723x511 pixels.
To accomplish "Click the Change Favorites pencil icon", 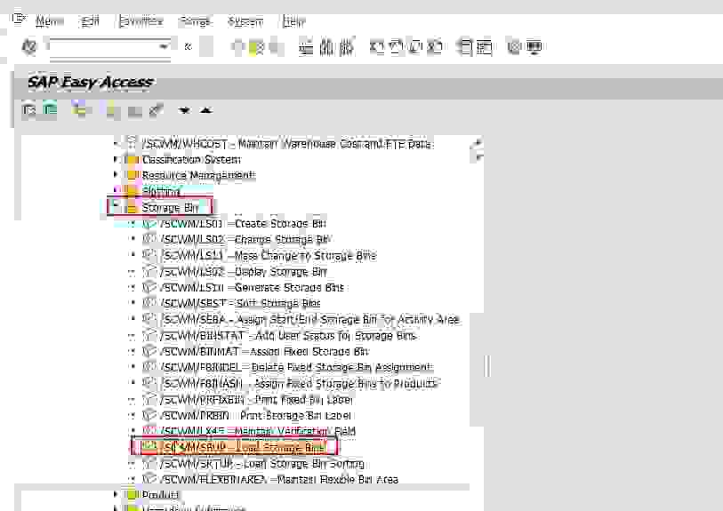I will point(156,110).
